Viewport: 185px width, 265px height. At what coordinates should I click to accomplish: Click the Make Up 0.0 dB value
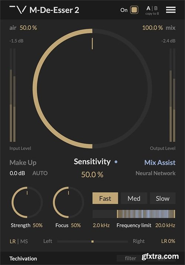(17, 173)
